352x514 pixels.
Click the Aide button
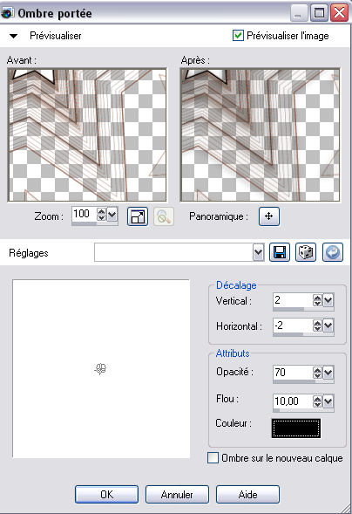(247, 494)
